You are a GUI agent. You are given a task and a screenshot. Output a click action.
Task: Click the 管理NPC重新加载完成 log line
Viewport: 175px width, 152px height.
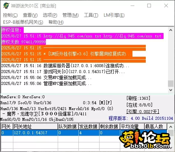pos(46,83)
